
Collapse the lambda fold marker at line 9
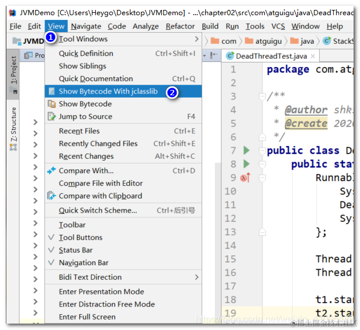point(262,178)
